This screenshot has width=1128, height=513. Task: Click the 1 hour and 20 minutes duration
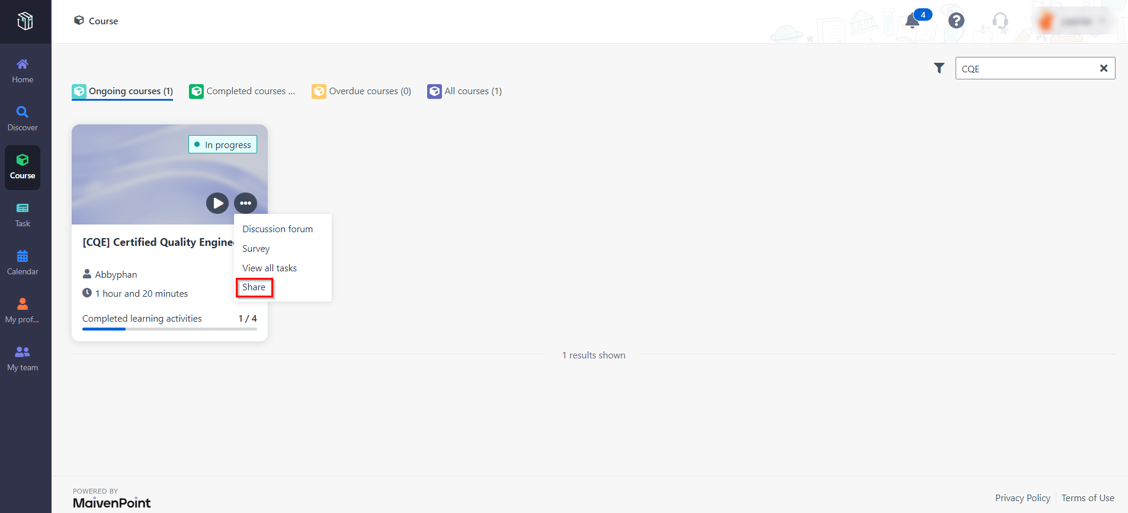[142, 294]
